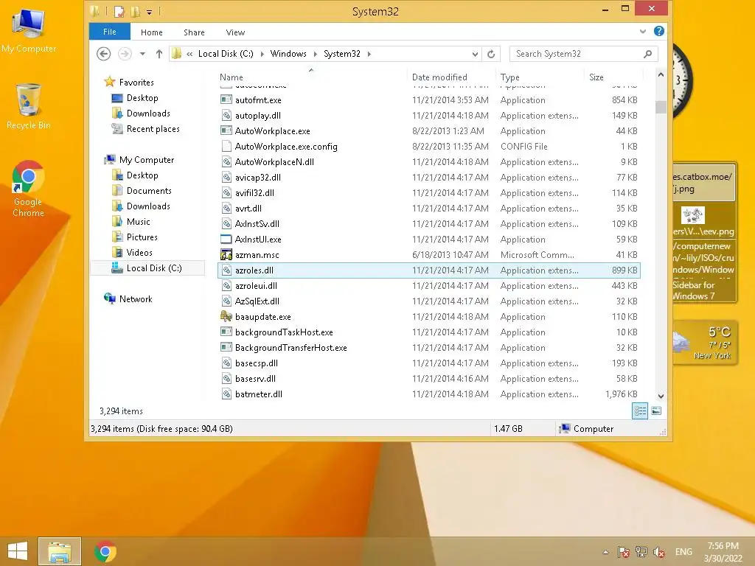Image resolution: width=755 pixels, height=566 pixels.
Task: Open Pictures folder in navigation pane
Action: point(142,237)
